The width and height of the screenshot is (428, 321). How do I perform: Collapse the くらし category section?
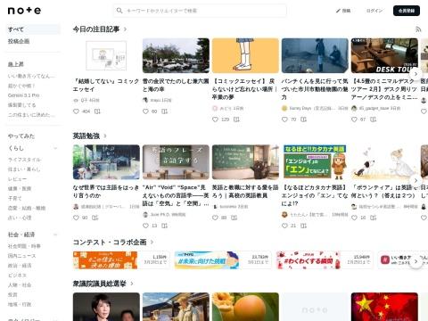point(55,148)
